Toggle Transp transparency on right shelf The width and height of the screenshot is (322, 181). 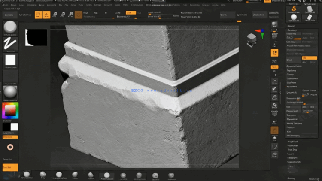(x=275, y=122)
